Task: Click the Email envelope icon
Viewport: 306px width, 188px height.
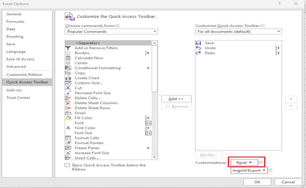Action: (68, 113)
